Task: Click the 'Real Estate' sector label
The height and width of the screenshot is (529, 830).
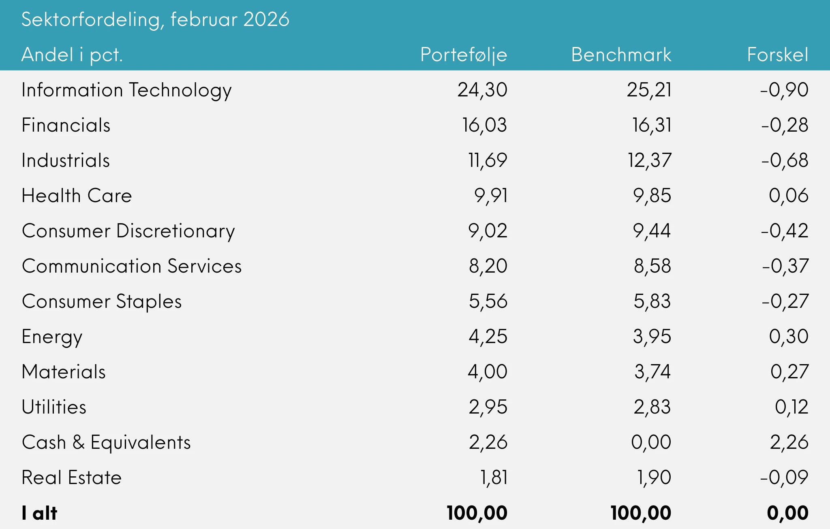Action: (x=72, y=478)
